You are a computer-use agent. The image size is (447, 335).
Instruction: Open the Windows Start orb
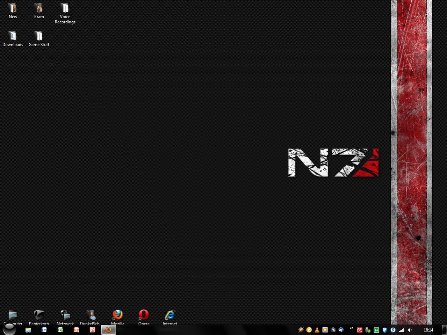[x=9, y=329]
